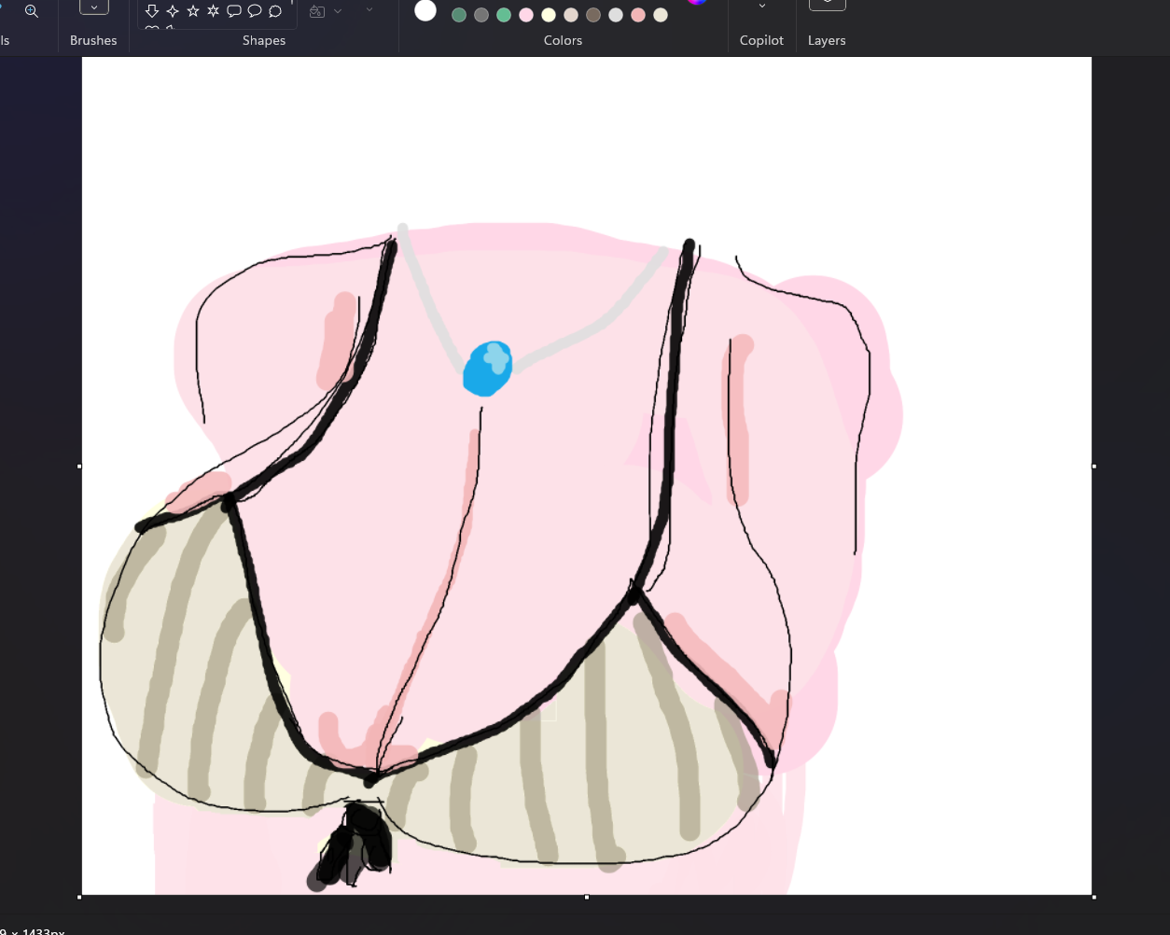The width and height of the screenshot is (1170, 935).
Task: Click the canvas bottom-left corner handle
Action: tap(79, 897)
